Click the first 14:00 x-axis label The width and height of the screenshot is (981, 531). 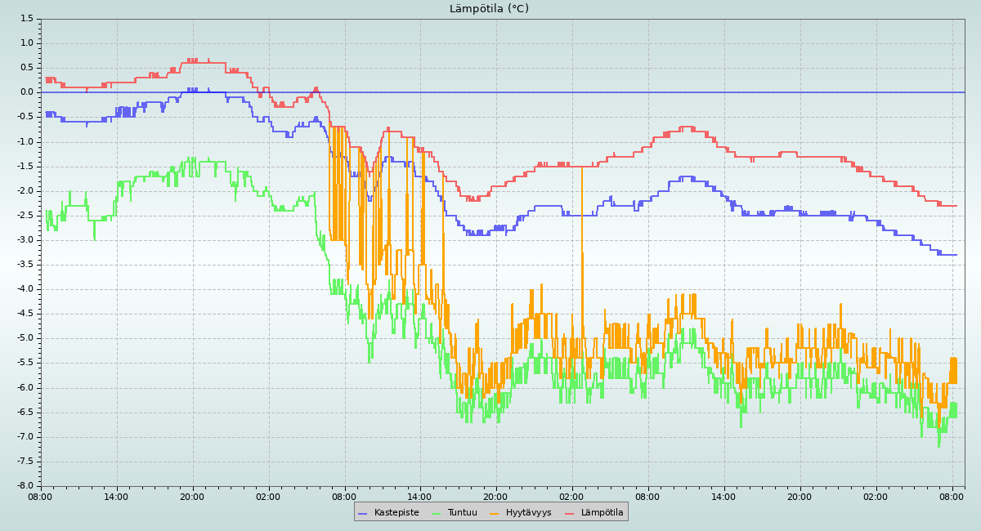pos(116,496)
